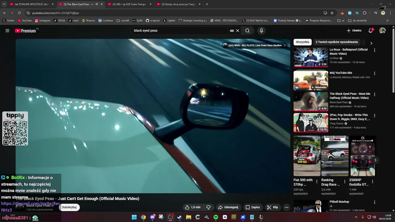Open La Roux Bulletproof video thumbnail
Image resolution: width=395 pixels, height=222 pixels.
[x=311, y=57]
